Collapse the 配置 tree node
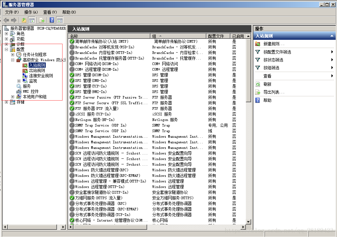337x237 pixels. tap(7, 49)
